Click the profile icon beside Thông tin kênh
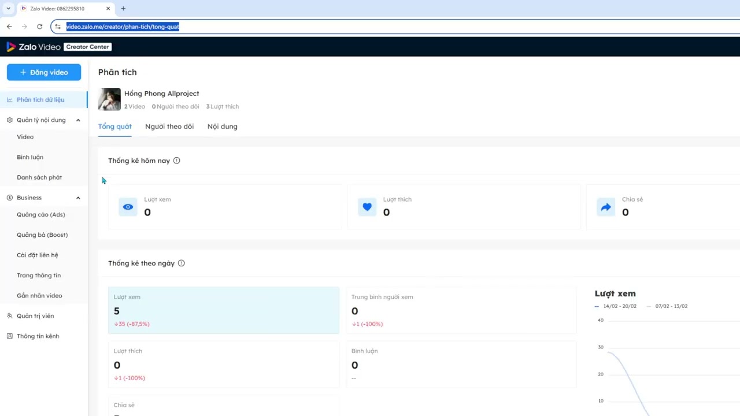 [9, 336]
